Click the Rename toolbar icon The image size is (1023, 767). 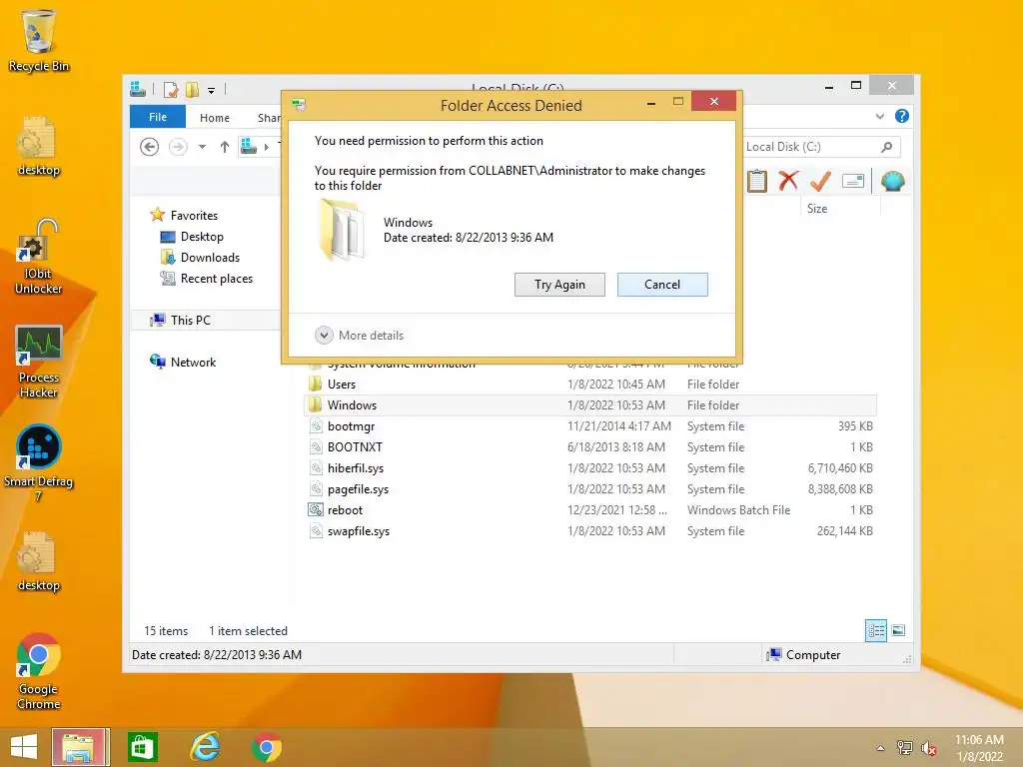(853, 181)
